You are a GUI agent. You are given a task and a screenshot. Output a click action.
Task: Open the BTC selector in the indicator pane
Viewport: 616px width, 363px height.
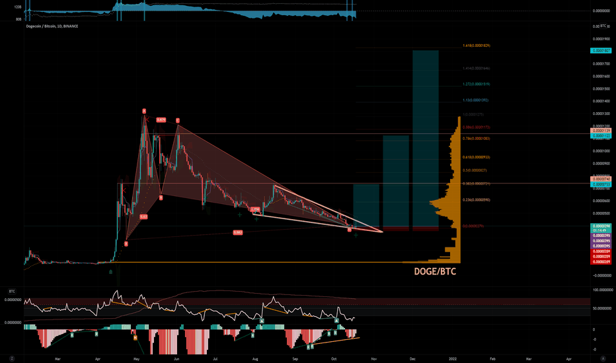[12, 291]
